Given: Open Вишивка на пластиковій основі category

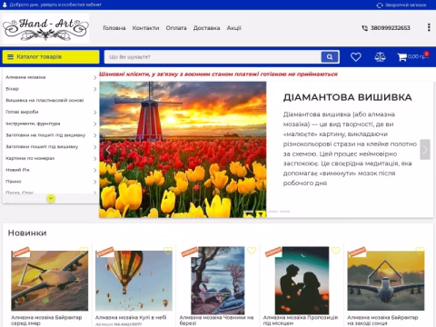Looking at the screenshot, I should pyautogui.click(x=45, y=100).
